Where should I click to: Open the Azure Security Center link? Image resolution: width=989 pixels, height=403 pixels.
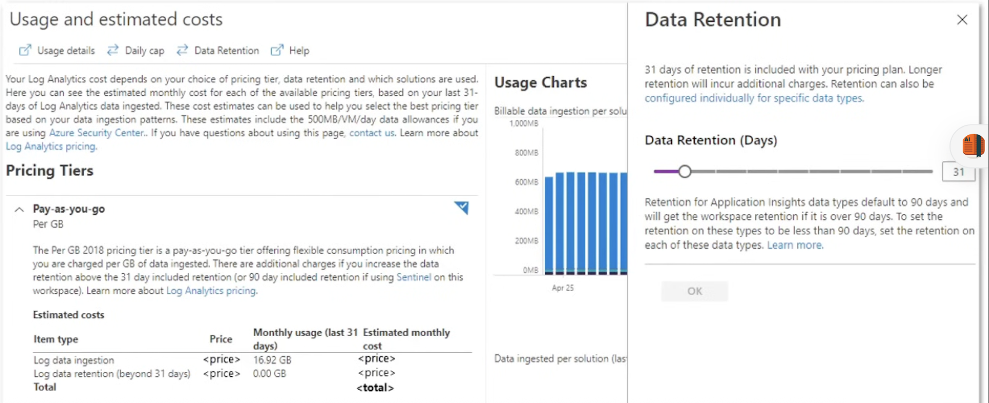tap(96, 133)
